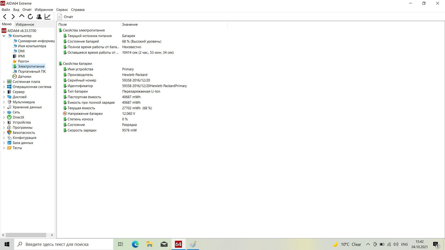This screenshot has width=445, height=250.
Task: Click the Устройства icon in the tree
Action: 9,122
